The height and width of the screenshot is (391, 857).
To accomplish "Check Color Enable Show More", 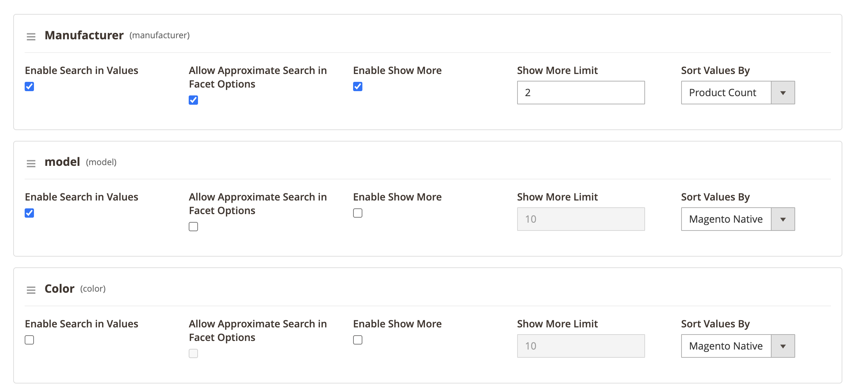I will pos(358,340).
